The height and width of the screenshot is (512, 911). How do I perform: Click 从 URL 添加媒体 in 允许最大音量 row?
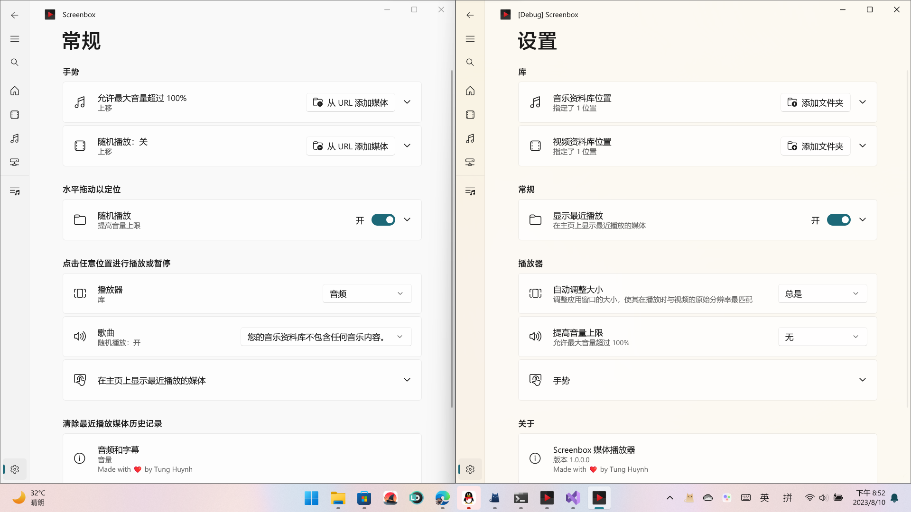pos(351,102)
